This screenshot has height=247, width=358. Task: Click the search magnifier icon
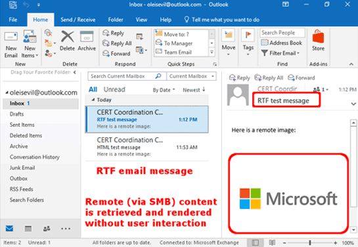(158, 76)
